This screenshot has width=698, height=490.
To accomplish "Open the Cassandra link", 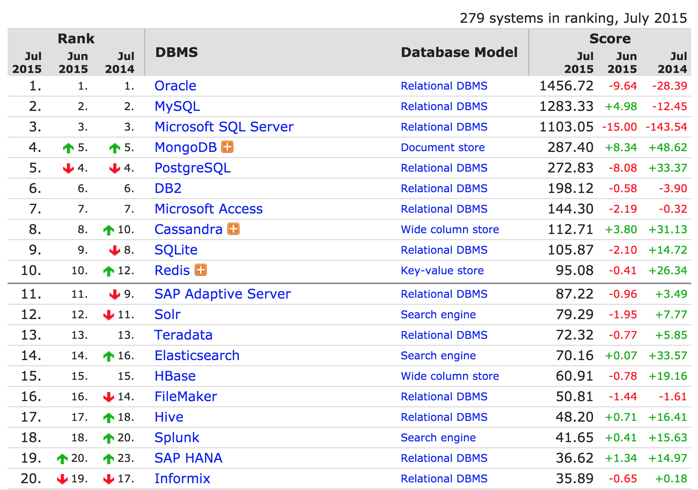I will [188, 229].
